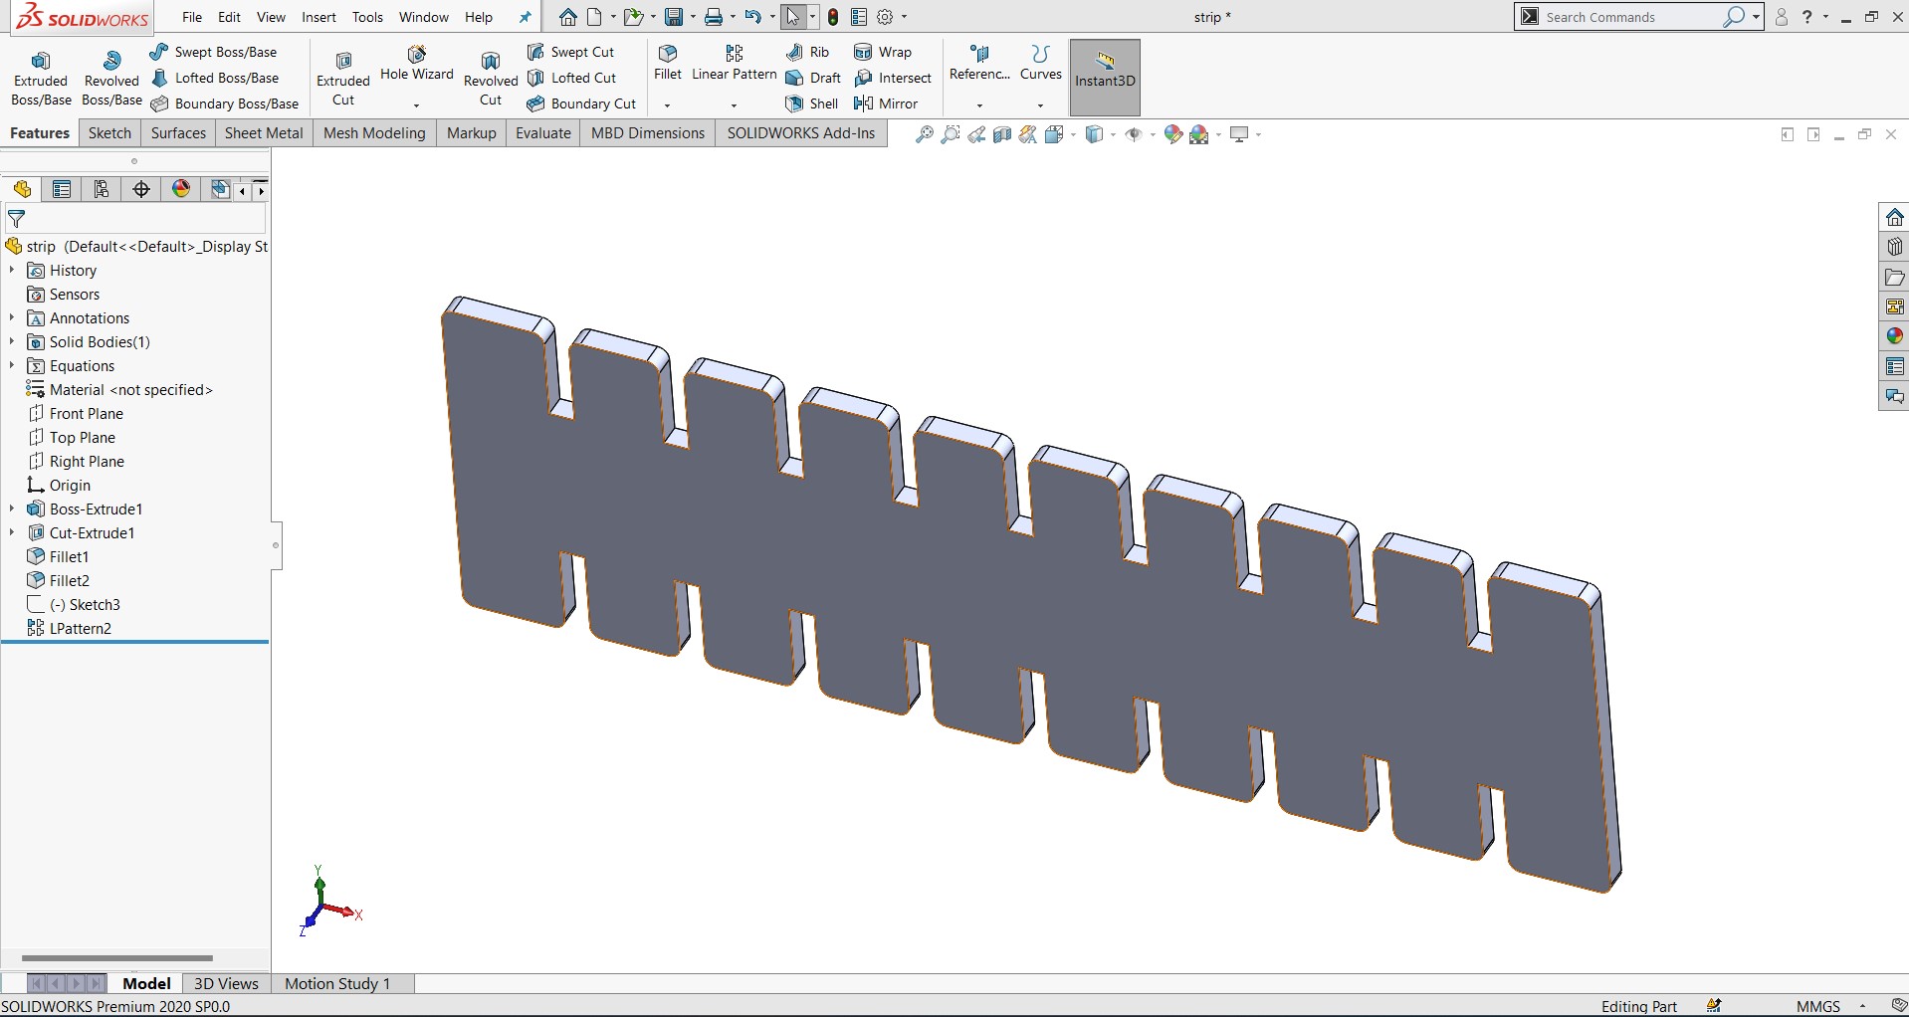Expand the Fillet dropdown arrow
1909x1017 pixels.
(668, 104)
